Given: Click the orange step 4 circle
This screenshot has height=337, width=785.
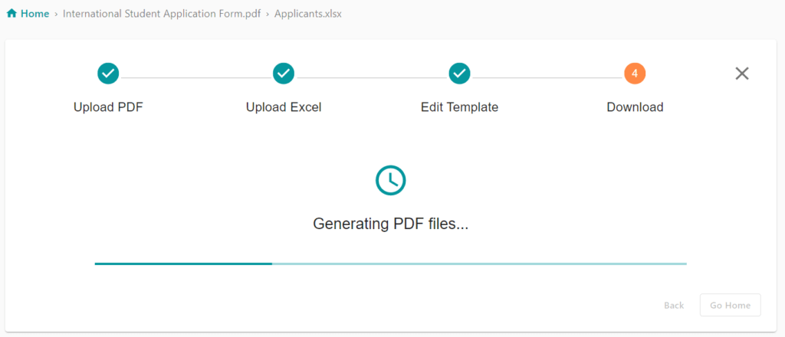Looking at the screenshot, I should [635, 74].
